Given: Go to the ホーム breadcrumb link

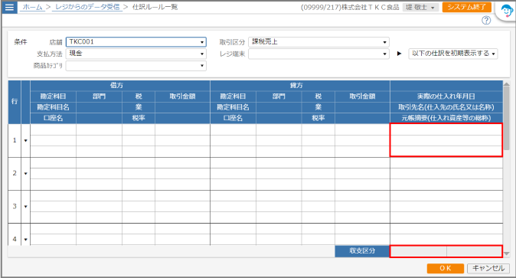Looking at the screenshot, I should [33, 7].
